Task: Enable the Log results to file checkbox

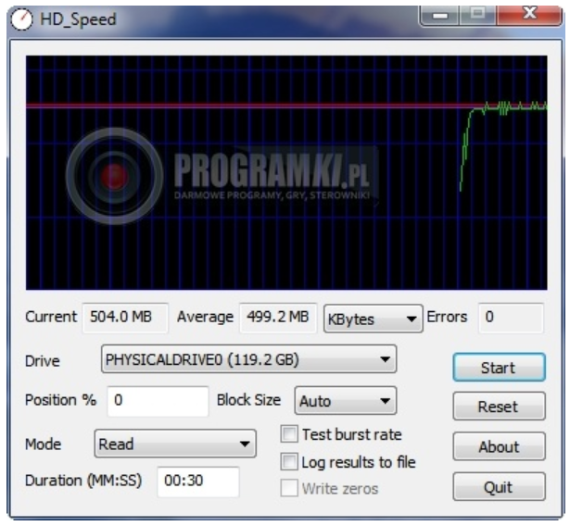Action: 289,462
